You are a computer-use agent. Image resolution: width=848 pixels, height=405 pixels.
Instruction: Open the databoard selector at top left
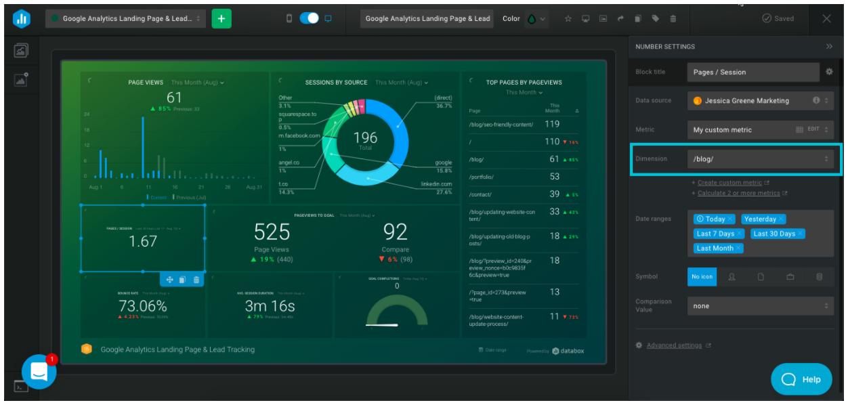(x=126, y=19)
